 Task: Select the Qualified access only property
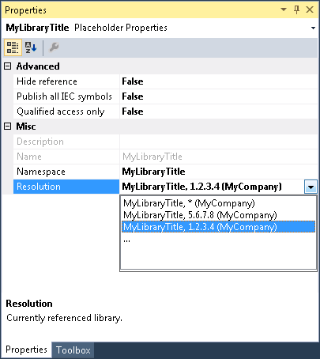pos(66,111)
